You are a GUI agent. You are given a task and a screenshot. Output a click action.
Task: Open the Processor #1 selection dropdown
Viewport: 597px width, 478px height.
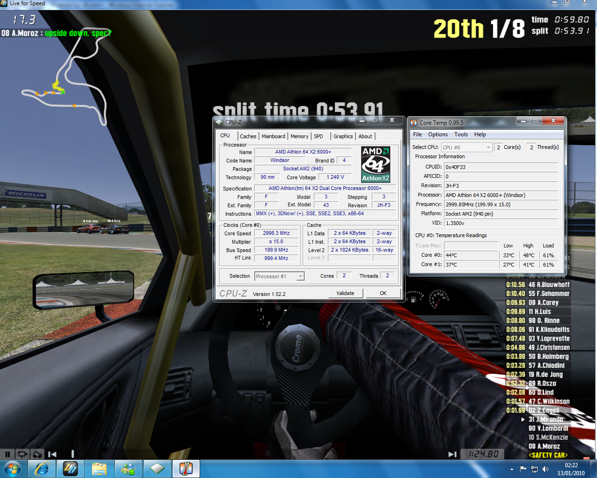[x=279, y=276]
